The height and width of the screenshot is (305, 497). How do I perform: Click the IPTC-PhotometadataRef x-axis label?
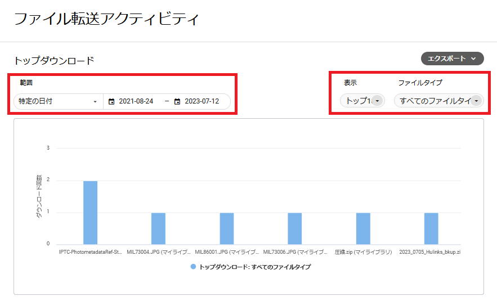pyautogui.click(x=90, y=253)
